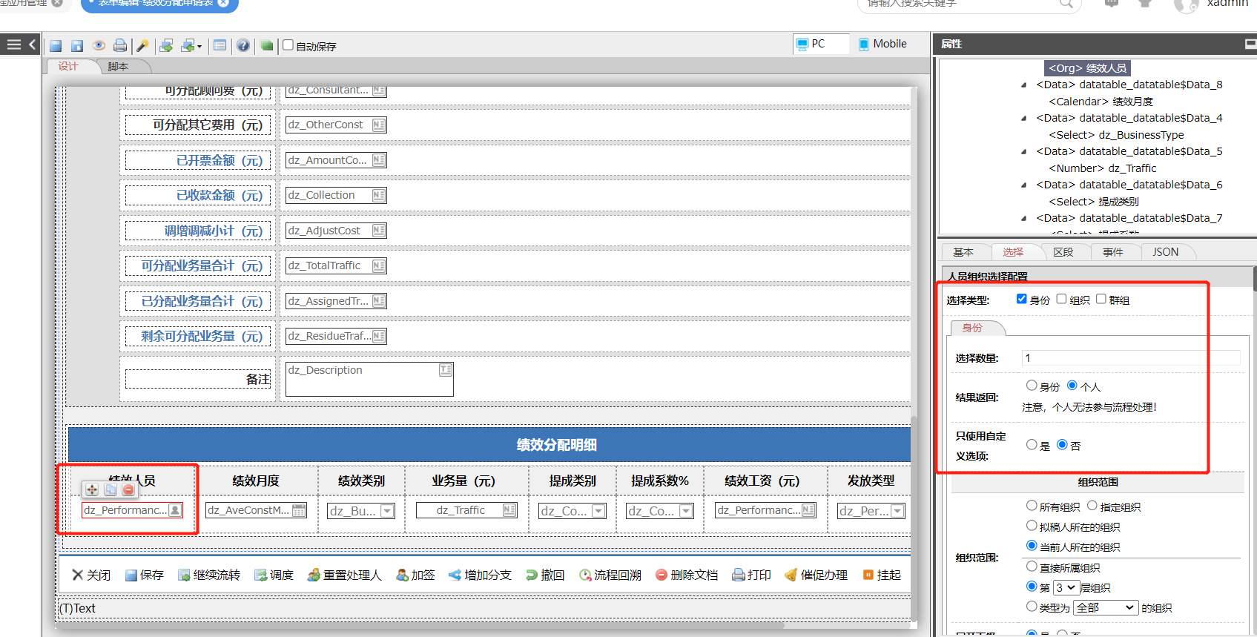The image size is (1257, 637).
Task: Select the <Calendar> 绩效月度 tree item
Action: click(x=1101, y=102)
